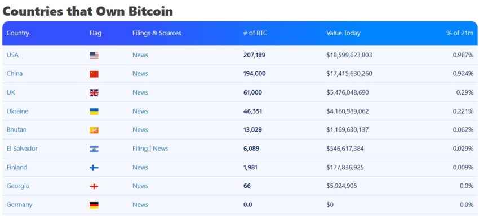Screen dimensions: 479x216
Task: Open the News source for China
Action: tap(140, 74)
